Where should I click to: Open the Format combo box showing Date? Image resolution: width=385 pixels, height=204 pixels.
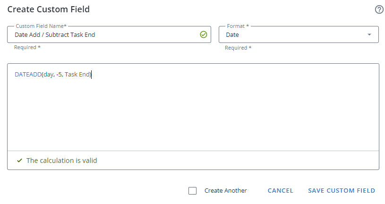coord(293,34)
